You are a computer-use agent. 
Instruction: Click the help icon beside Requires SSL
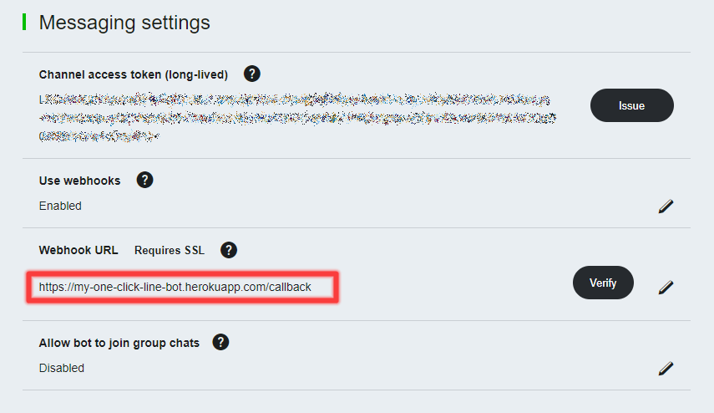[x=229, y=250]
